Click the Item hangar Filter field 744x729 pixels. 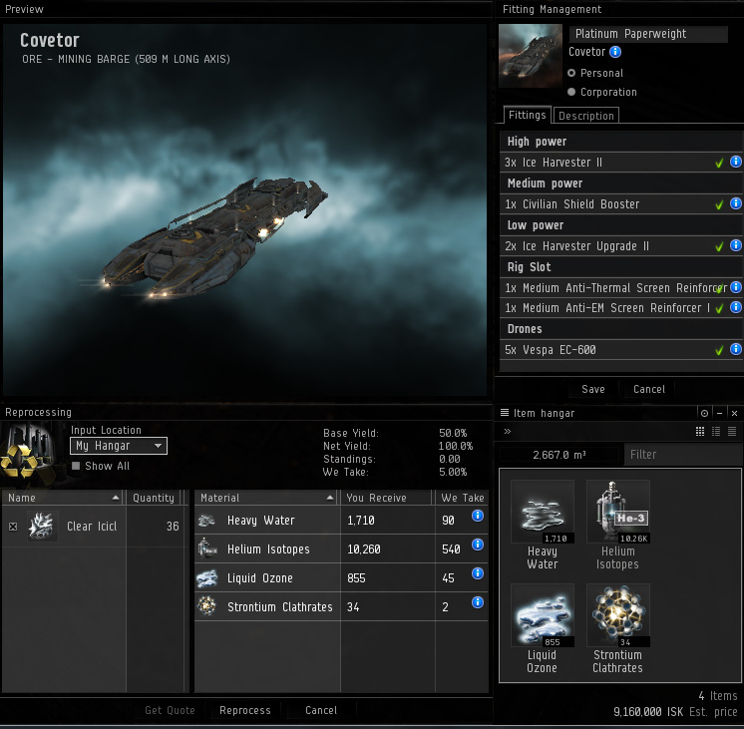click(x=683, y=454)
